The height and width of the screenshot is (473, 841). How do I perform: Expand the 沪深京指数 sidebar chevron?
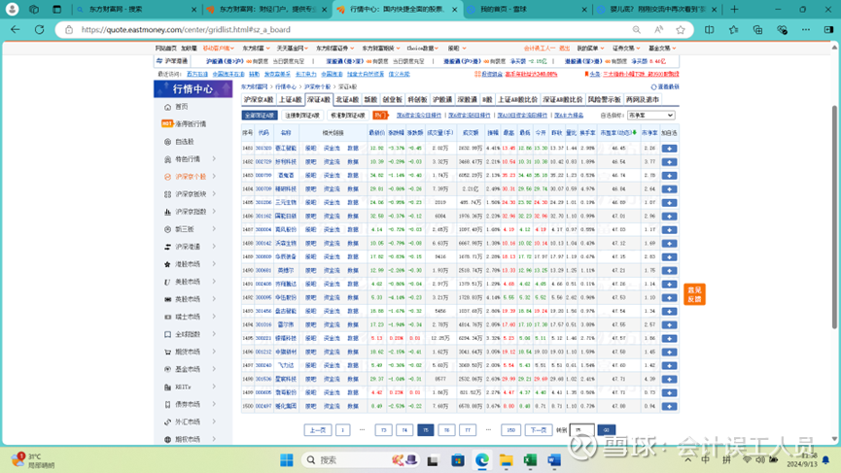coord(214,212)
